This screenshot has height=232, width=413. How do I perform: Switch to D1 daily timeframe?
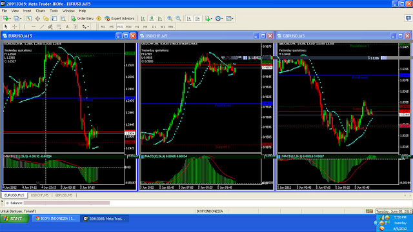154,26
